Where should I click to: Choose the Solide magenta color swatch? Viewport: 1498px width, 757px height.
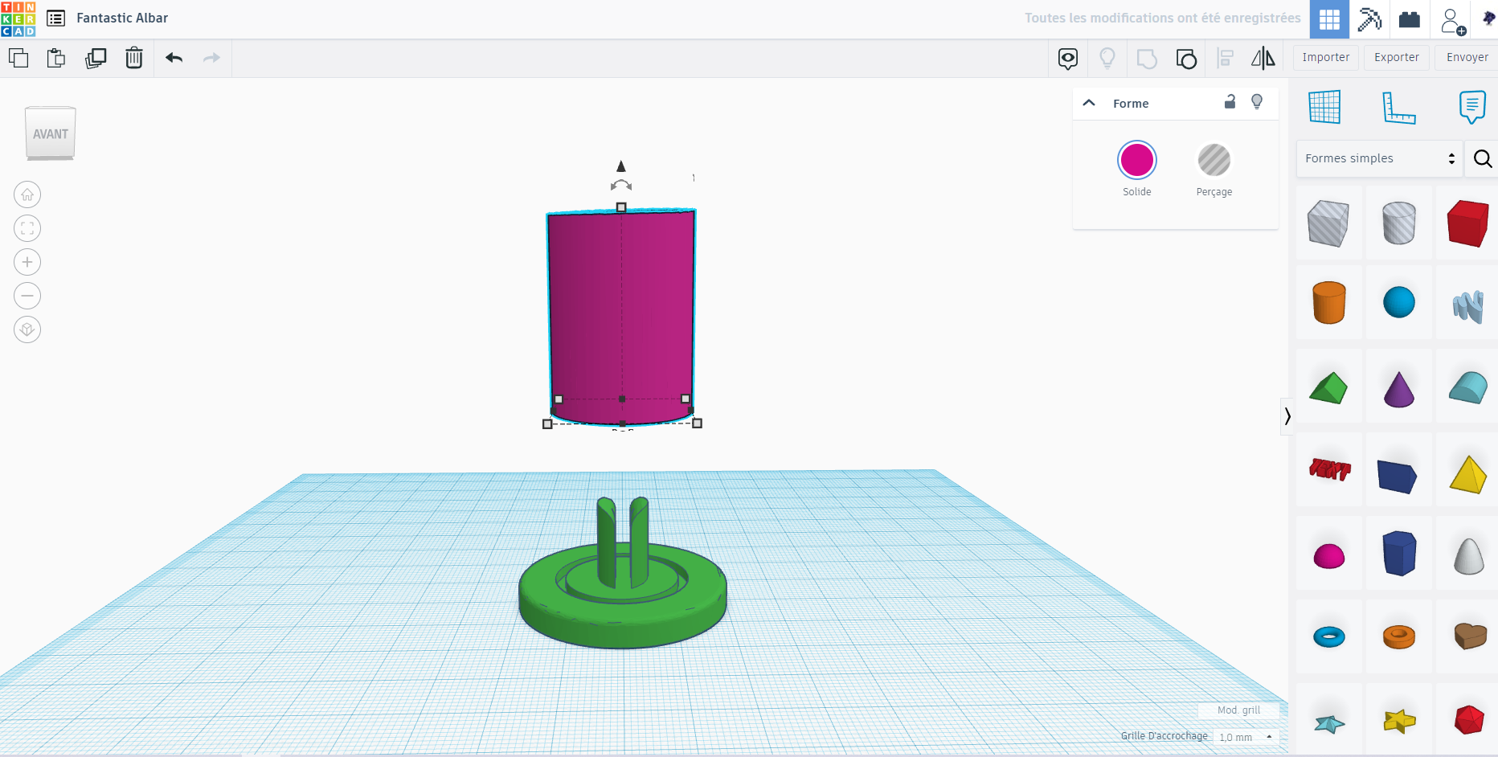pyautogui.click(x=1137, y=160)
